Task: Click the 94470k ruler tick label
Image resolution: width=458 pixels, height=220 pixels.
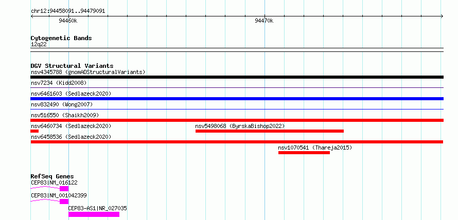Action: [264, 21]
